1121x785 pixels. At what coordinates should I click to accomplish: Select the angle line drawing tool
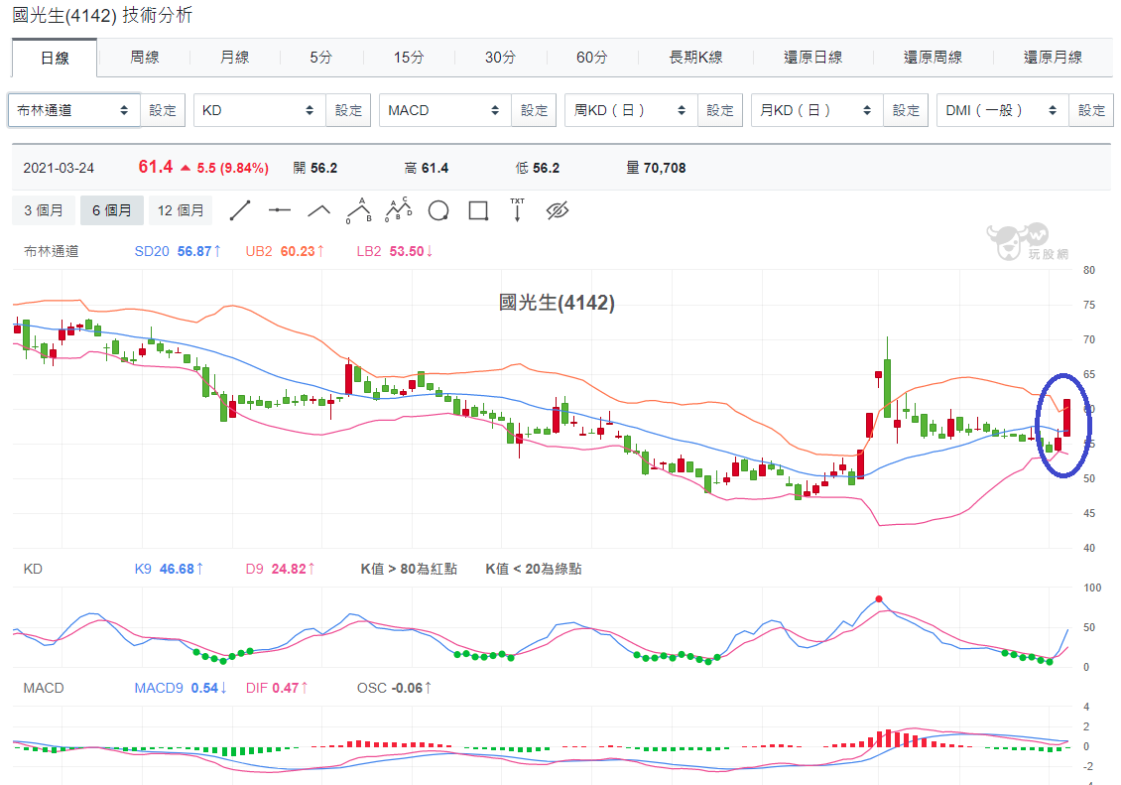coord(318,211)
